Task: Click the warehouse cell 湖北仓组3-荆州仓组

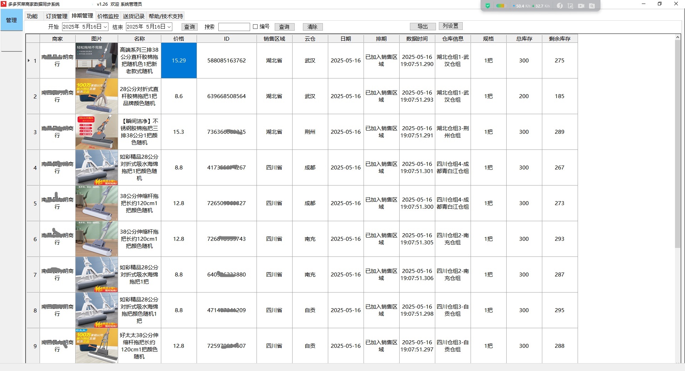Action: [453, 132]
